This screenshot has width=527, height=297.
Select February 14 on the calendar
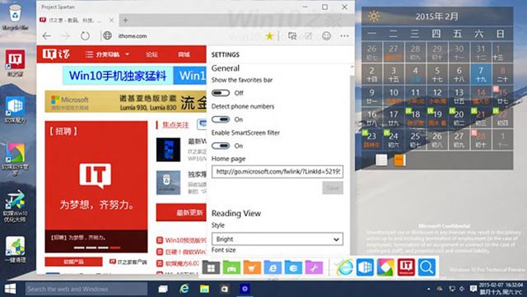click(x=481, y=96)
